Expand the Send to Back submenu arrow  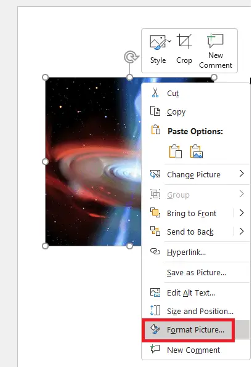click(x=242, y=232)
